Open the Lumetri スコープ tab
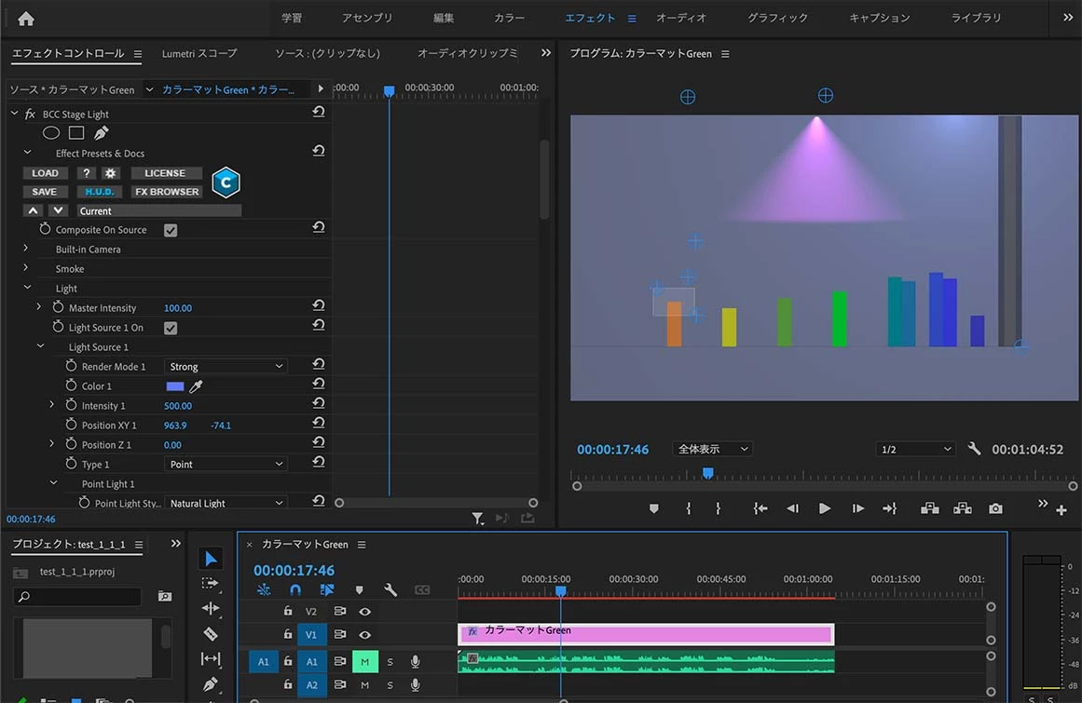1082x703 pixels. tap(199, 53)
